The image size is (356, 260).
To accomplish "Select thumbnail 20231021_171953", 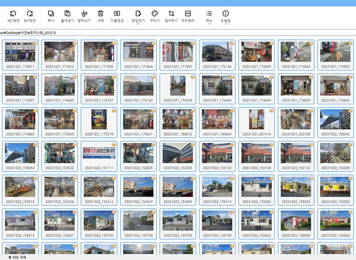I will pos(178,55).
